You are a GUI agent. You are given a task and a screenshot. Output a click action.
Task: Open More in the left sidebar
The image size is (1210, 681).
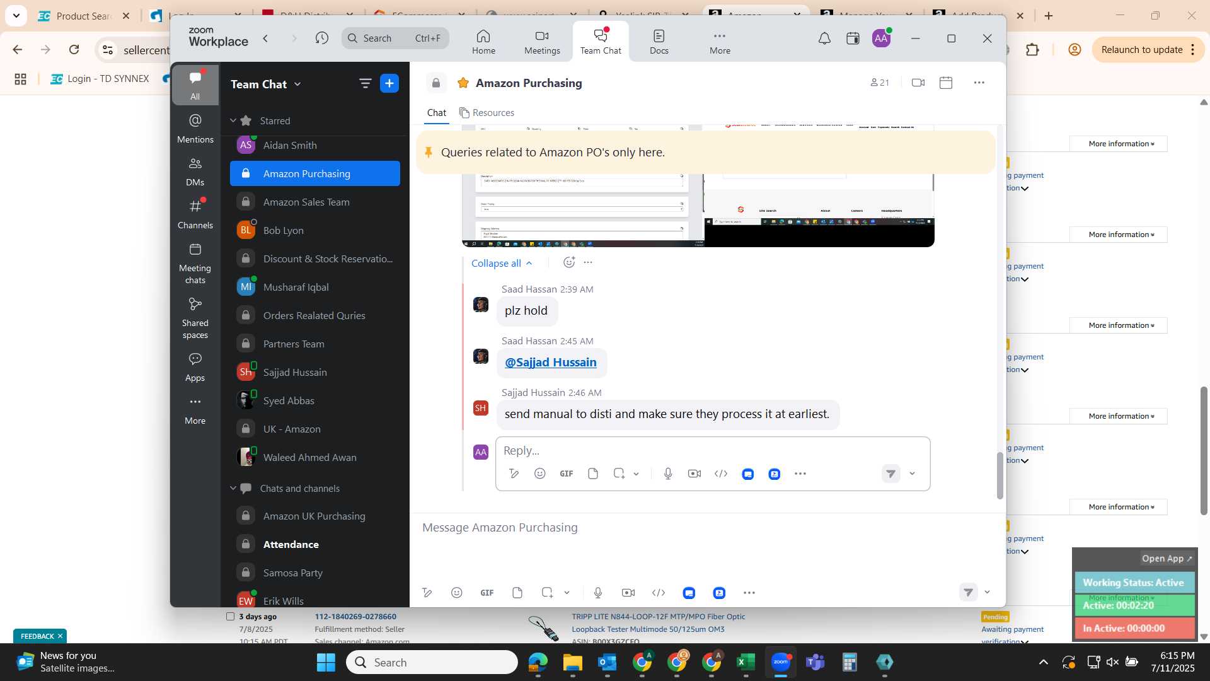coord(195,410)
